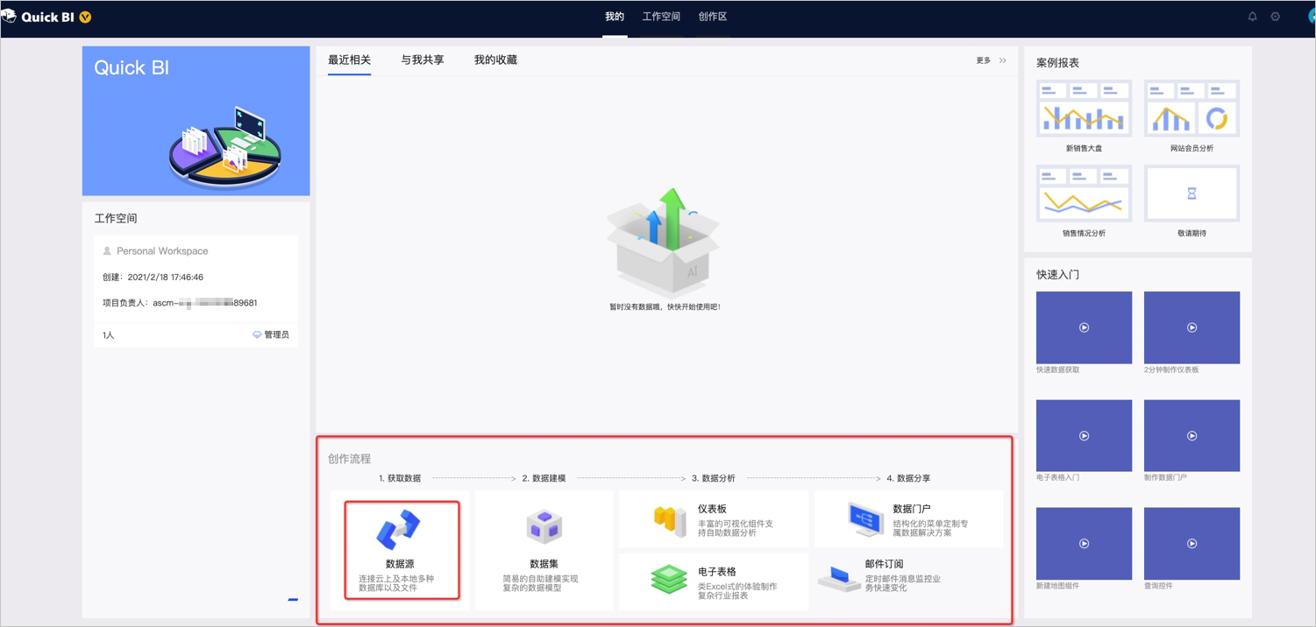Switch to the 工作空间 top navigation tab
The image size is (1316, 627).
(661, 17)
